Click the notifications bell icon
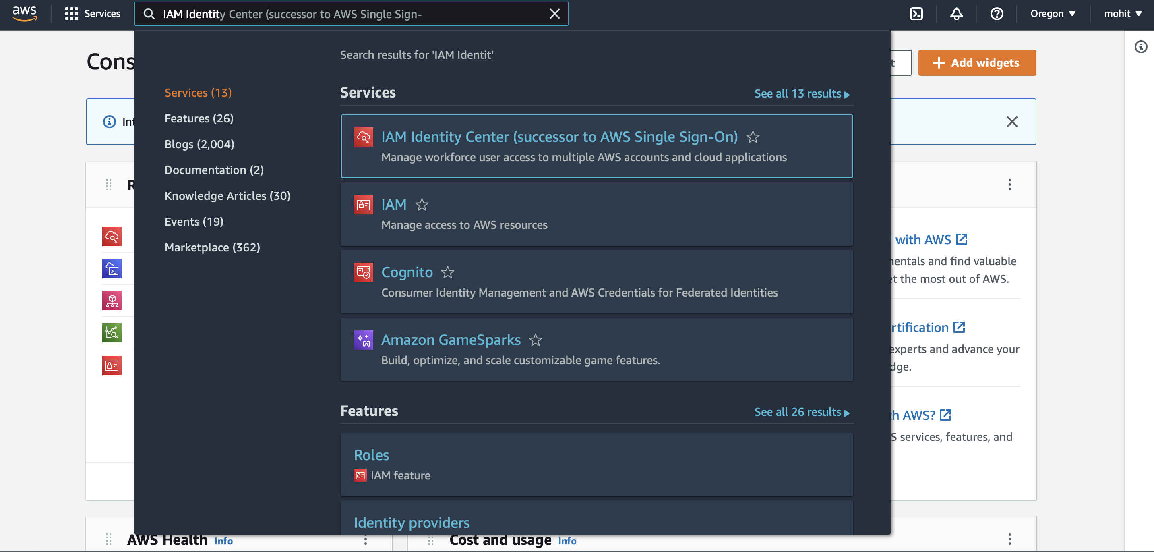1154x552 pixels. pos(956,14)
